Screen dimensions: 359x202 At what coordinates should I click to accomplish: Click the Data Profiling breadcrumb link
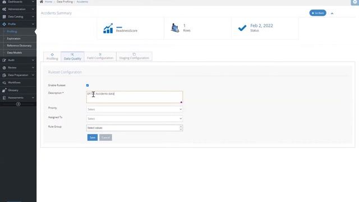point(65,2)
